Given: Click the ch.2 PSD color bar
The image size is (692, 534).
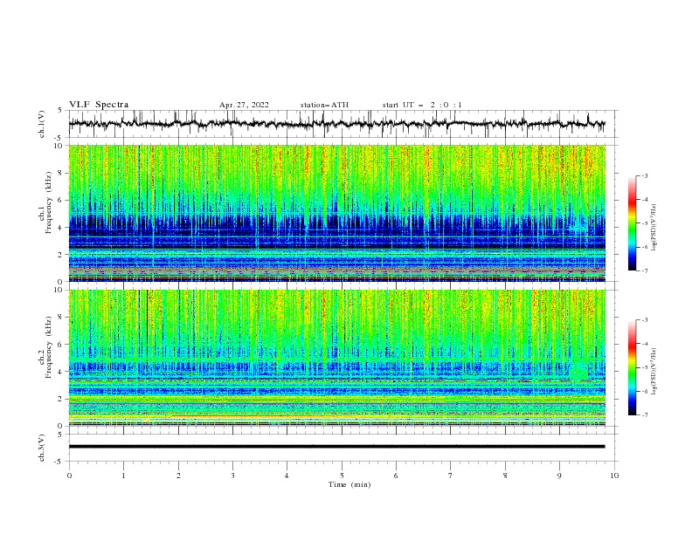Looking at the screenshot, I should click(632, 367).
